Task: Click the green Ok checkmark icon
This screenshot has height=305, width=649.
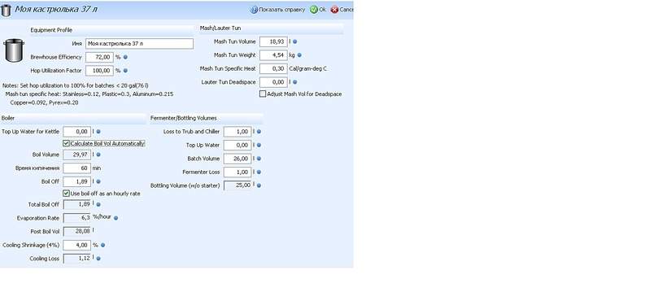Action: point(314,10)
